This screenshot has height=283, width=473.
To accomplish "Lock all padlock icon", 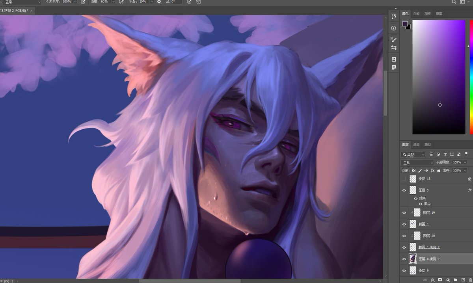I will (438, 171).
